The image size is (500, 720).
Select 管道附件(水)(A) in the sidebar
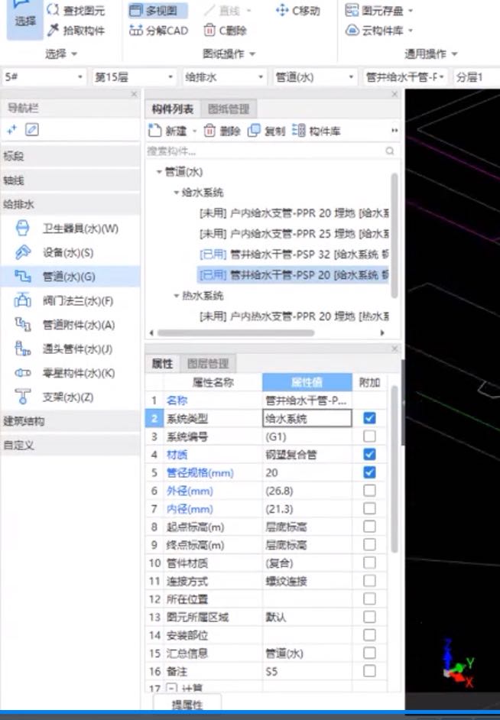pyautogui.click(x=70, y=325)
